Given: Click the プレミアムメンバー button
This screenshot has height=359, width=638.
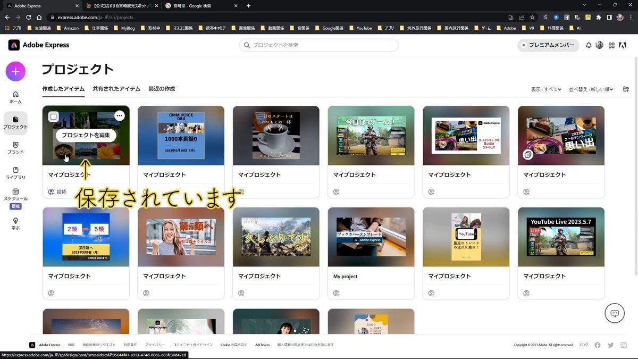Looking at the screenshot, I should [548, 45].
